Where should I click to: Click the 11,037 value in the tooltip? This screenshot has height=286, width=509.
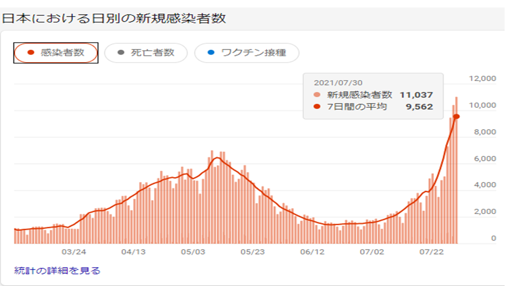coord(416,95)
